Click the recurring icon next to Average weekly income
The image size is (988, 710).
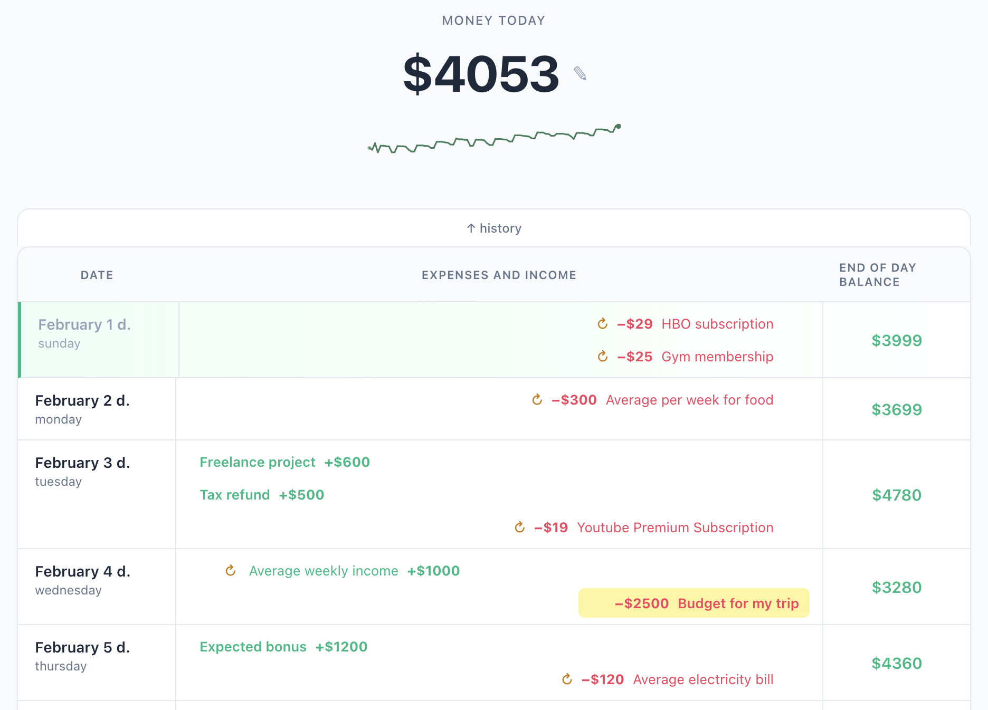[x=230, y=570]
